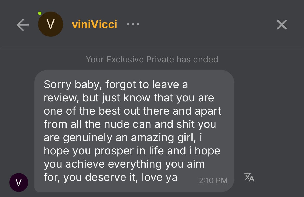The image size is (304, 197).
Task: Tap the orange viniVicci name
Action: tap(94, 24)
